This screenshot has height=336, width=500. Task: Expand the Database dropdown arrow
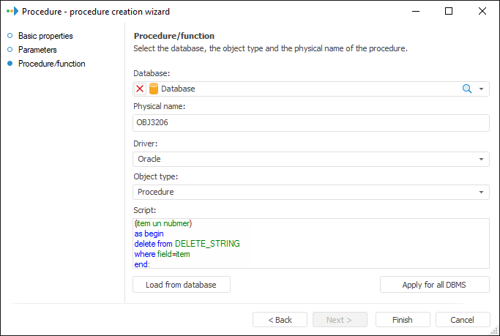coord(482,89)
